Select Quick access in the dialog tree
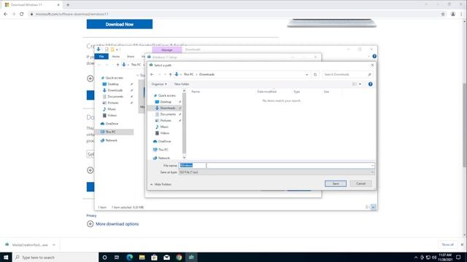 164,95
